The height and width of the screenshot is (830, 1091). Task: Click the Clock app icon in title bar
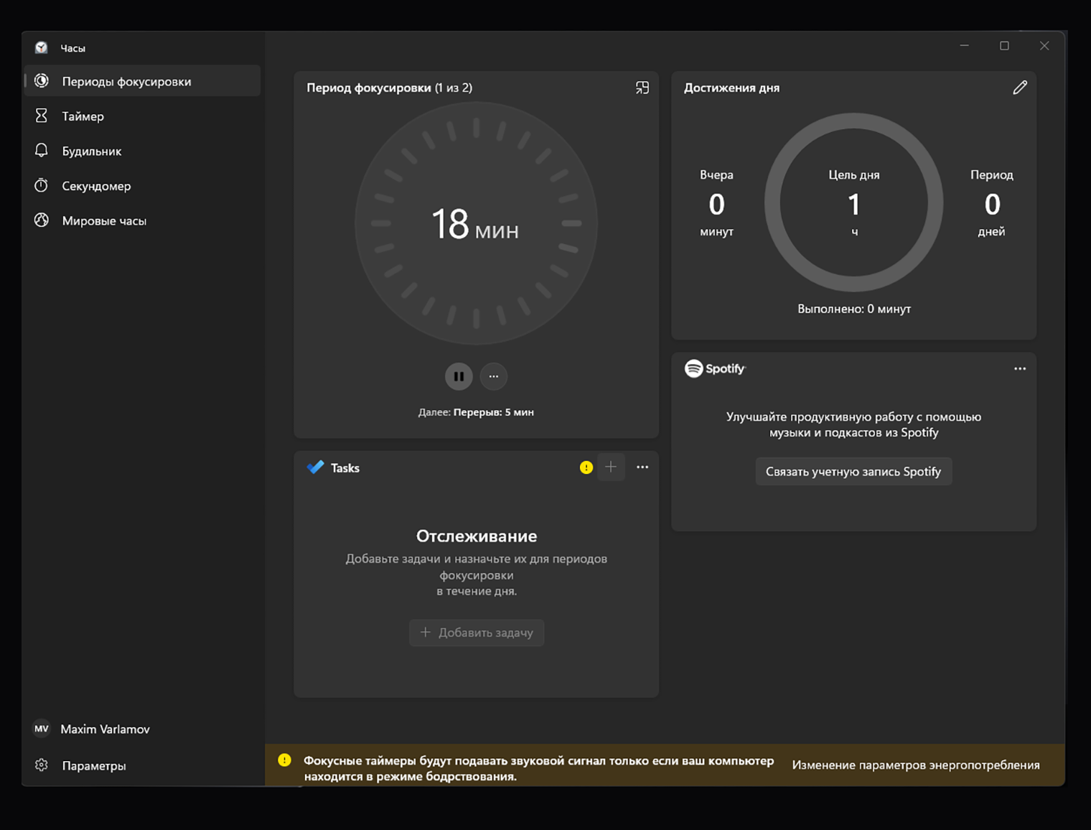pyautogui.click(x=42, y=47)
